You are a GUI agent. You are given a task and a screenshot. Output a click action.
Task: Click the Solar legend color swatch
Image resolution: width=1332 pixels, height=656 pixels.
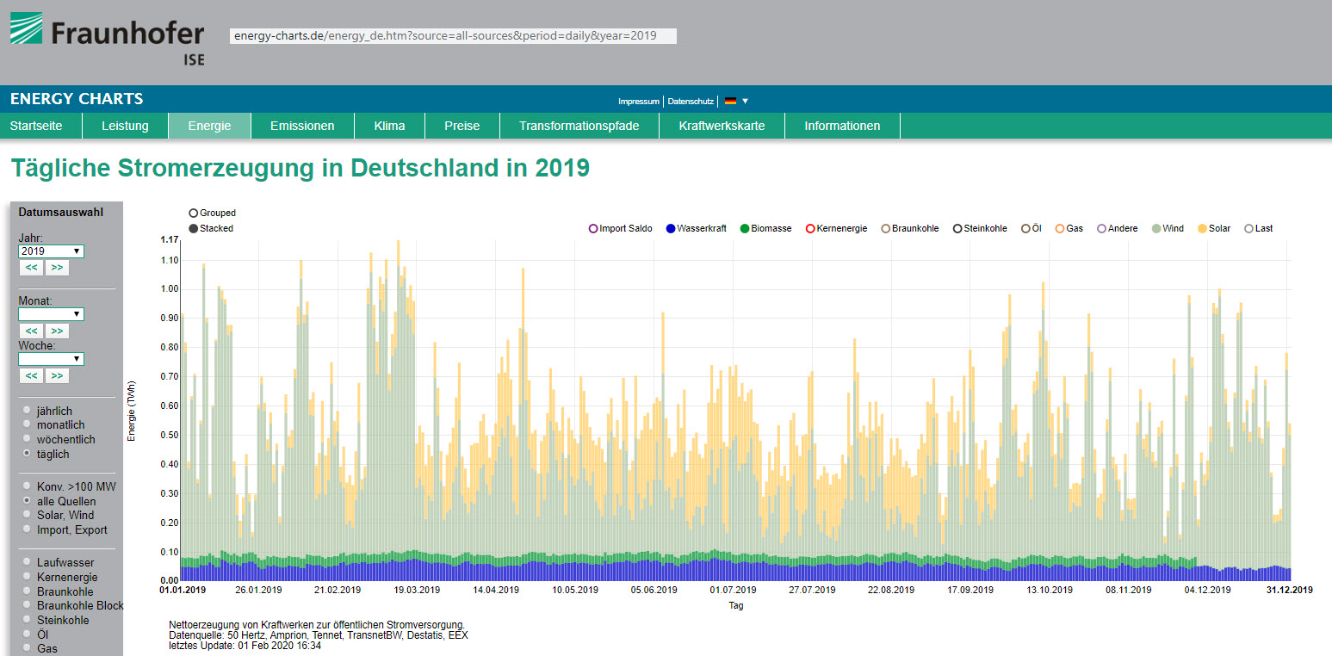pos(1202,229)
